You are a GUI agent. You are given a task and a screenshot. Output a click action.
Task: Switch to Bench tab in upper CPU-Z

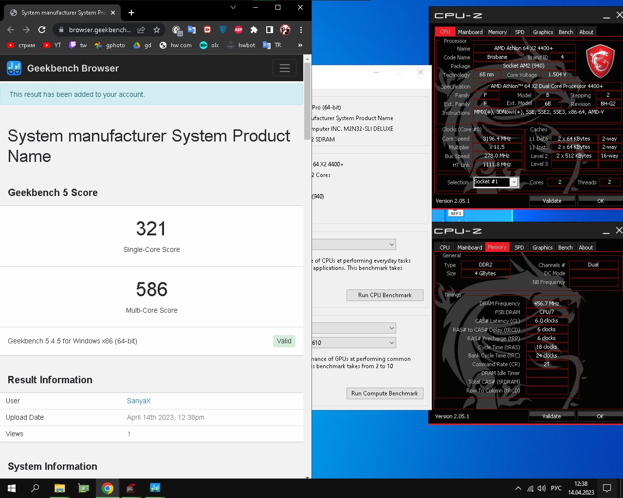tap(566, 32)
